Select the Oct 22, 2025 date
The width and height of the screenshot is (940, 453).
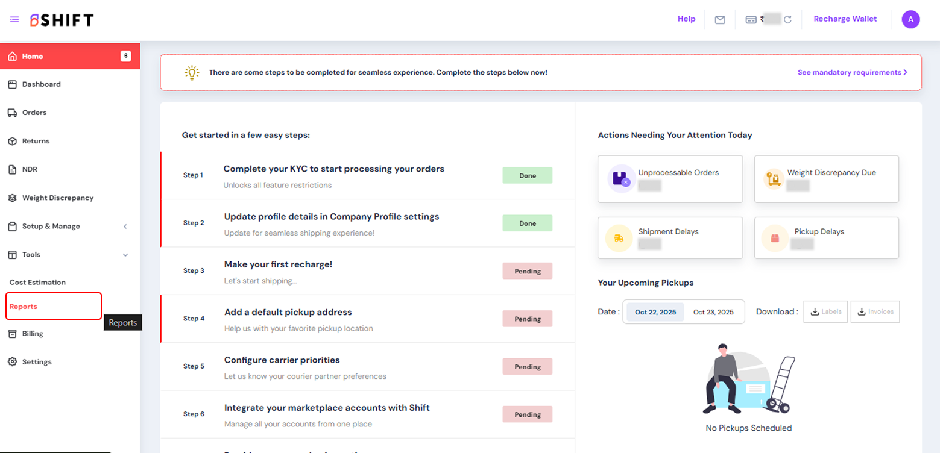click(x=655, y=312)
